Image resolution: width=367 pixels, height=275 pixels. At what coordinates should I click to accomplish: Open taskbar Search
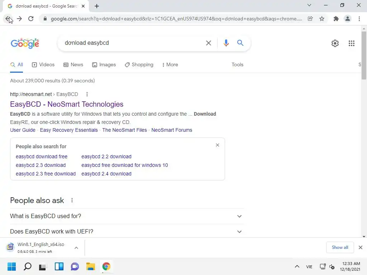[27, 266]
